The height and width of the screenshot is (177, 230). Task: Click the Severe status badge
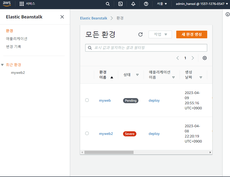point(130,134)
